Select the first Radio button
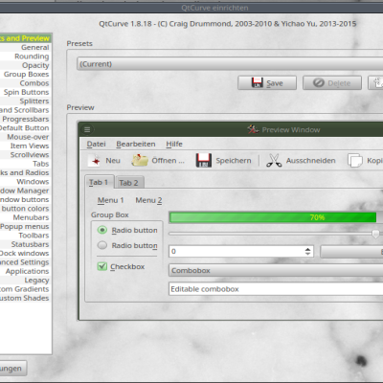 point(102,230)
